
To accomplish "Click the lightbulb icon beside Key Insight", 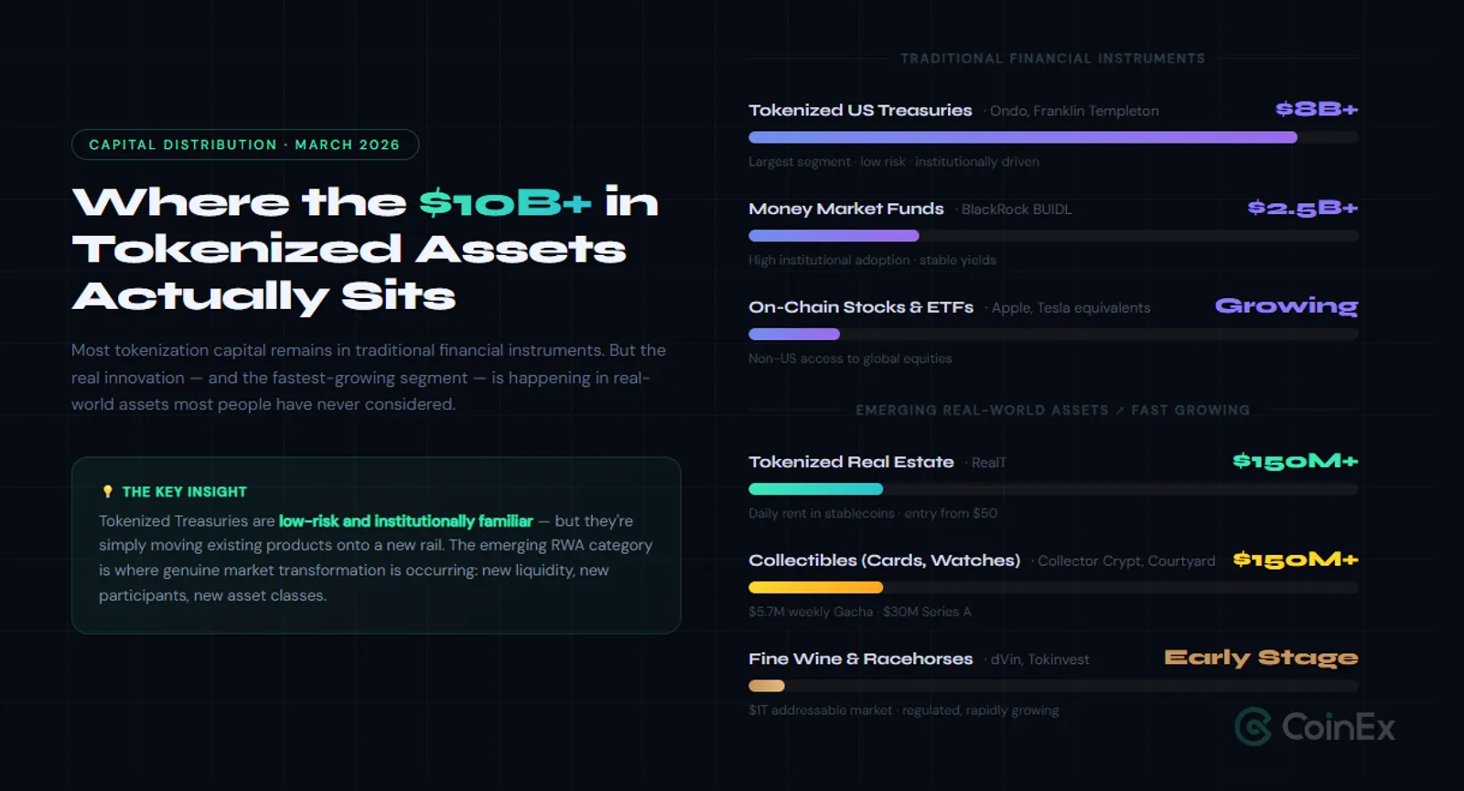I will coord(108,492).
